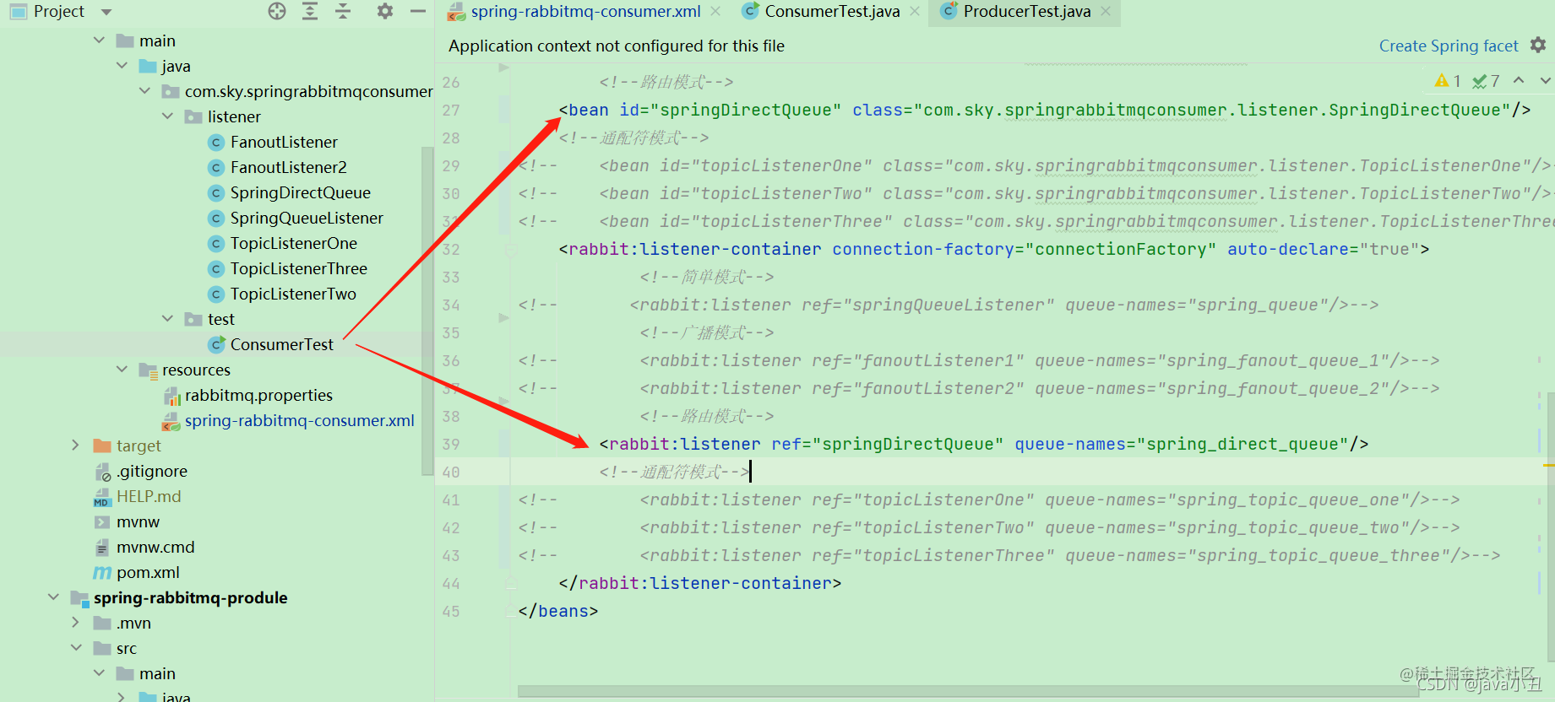Image resolution: width=1555 pixels, height=702 pixels.
Task: Open Project panel settings gear
Action: [x=385, y=11]
